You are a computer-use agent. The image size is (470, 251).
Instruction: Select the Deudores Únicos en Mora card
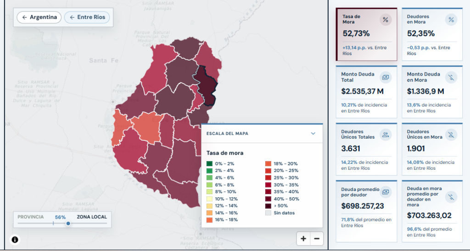tap(432, 149)
